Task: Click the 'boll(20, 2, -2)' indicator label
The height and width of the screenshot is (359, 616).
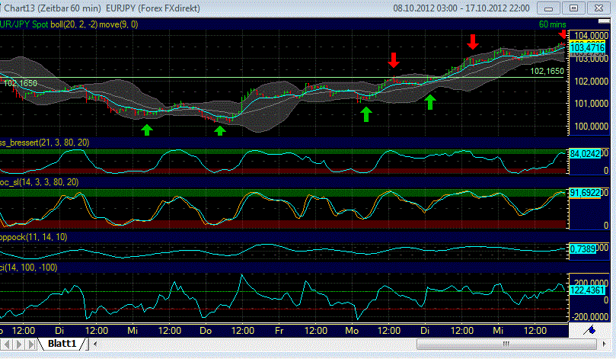Action: 73,24
